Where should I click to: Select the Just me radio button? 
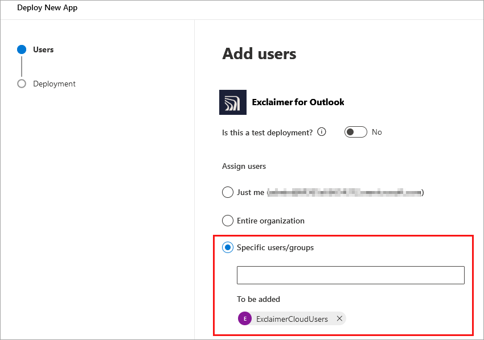click(228, 192)
